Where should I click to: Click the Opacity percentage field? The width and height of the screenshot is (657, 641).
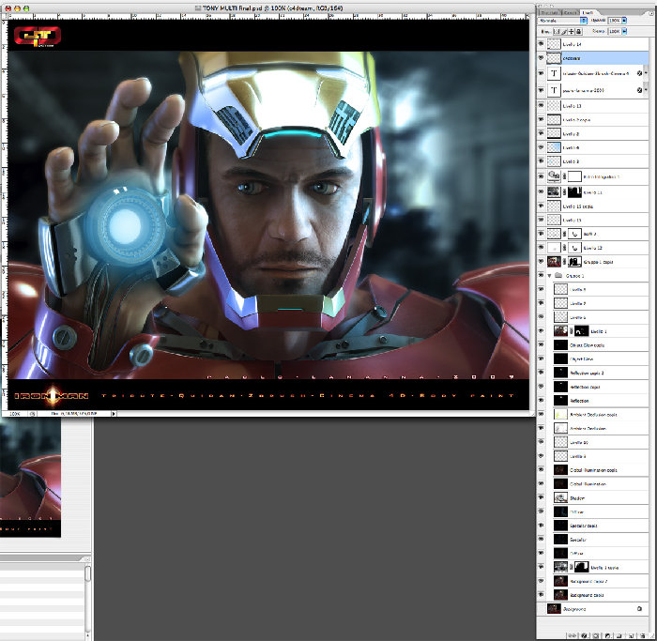[615, 21]
